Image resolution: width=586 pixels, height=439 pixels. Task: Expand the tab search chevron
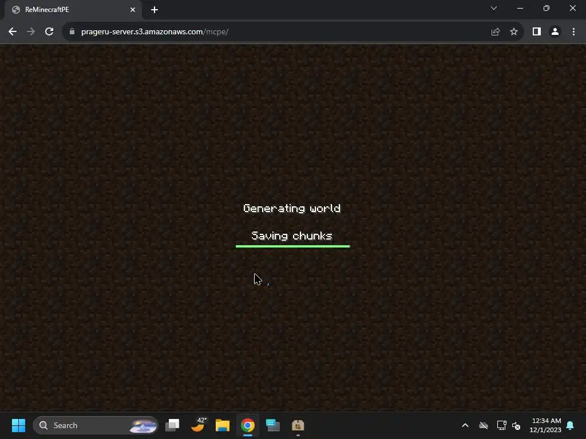click(x=494, y=8)
